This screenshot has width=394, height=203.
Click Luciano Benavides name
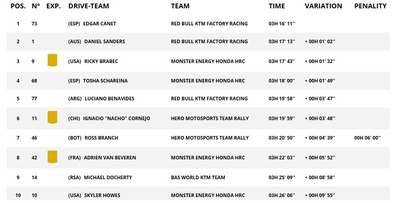point(109,99)
